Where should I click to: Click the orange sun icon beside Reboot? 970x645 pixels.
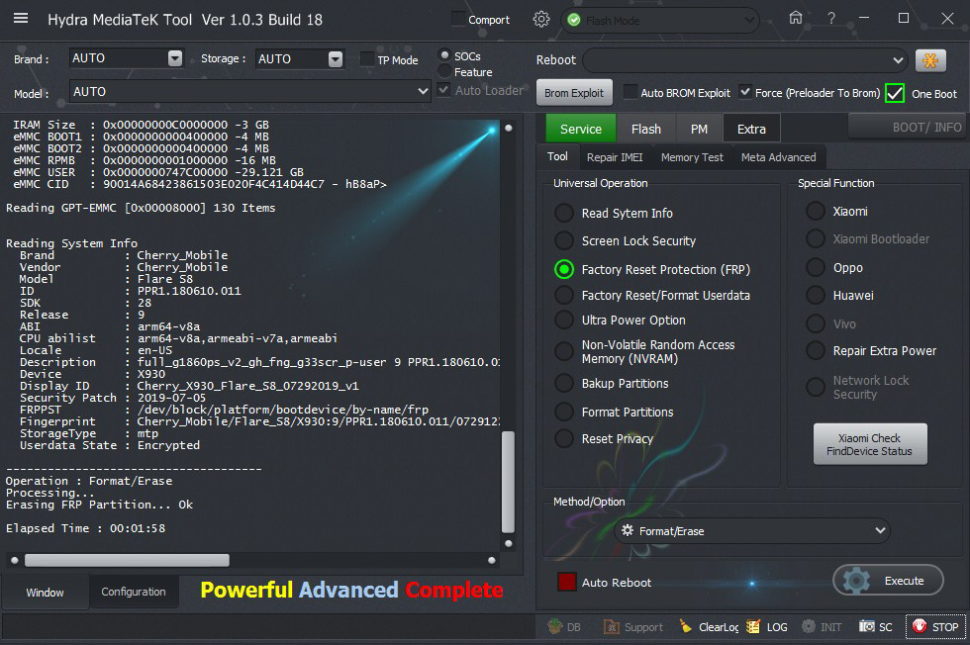pyautogui.click(x=930, y=60)
